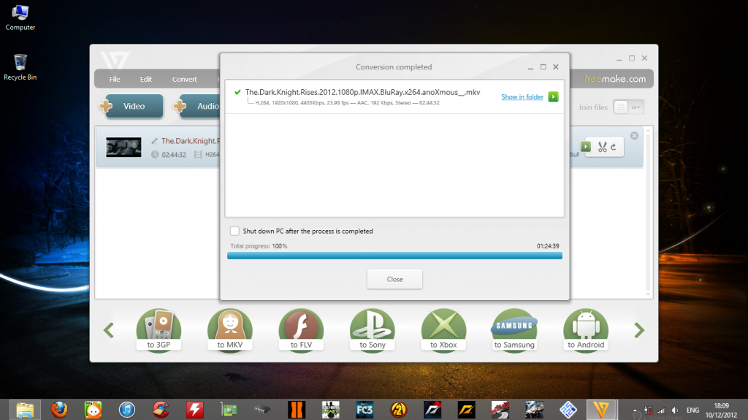Screen dimensions: 748x420
Task: Click the to Android conversion icon
Action: coord(585,329)
